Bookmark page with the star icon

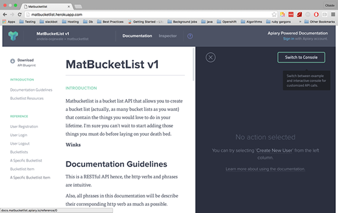tap(274, 15)
